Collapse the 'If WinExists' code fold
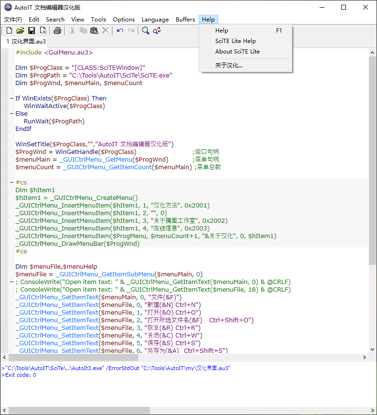 pos(11,98)
